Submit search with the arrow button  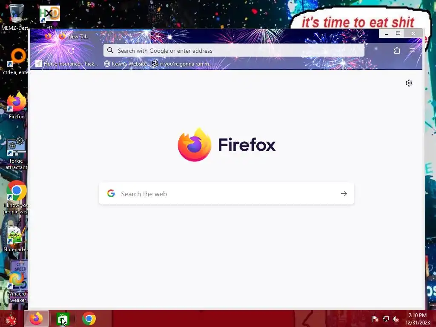point(344,194)
